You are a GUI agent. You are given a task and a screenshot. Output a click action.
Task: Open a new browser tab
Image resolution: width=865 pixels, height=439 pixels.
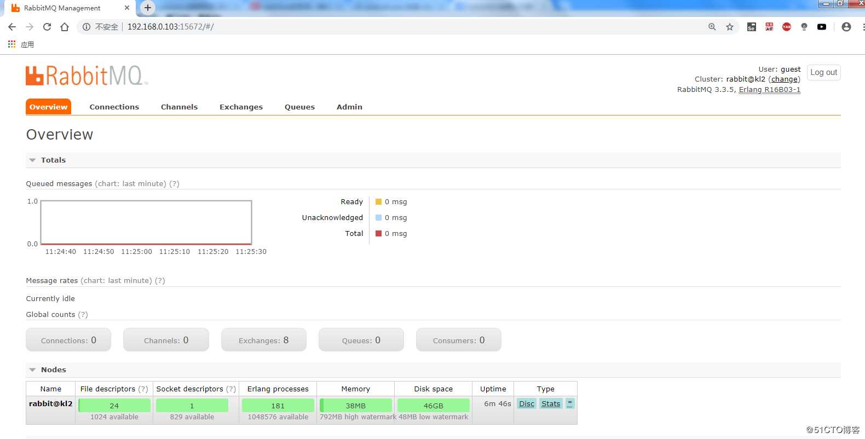coord(147,8)
